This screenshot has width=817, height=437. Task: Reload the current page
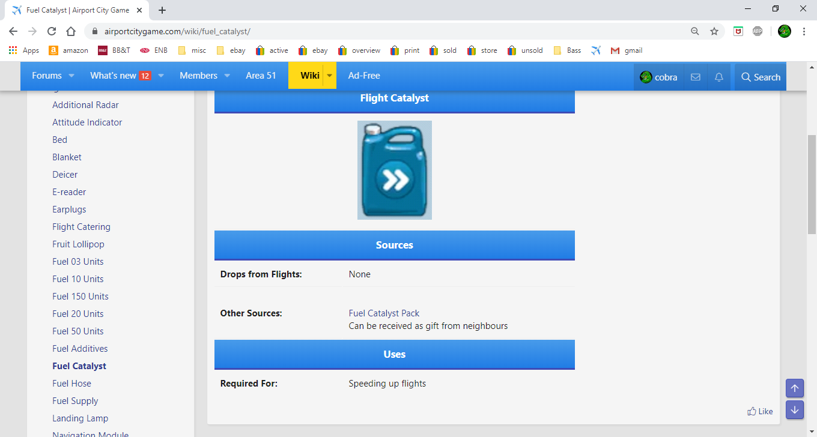52,31
